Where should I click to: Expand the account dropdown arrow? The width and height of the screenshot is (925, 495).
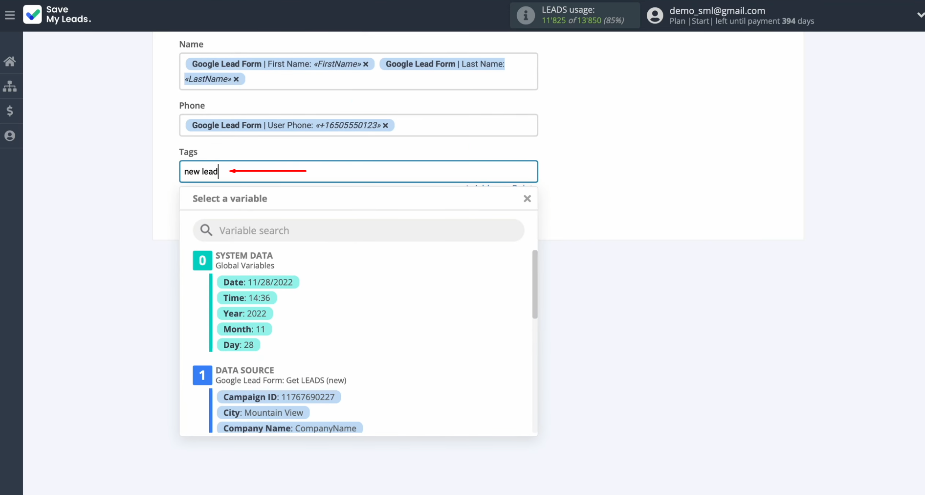click(920, 15)
